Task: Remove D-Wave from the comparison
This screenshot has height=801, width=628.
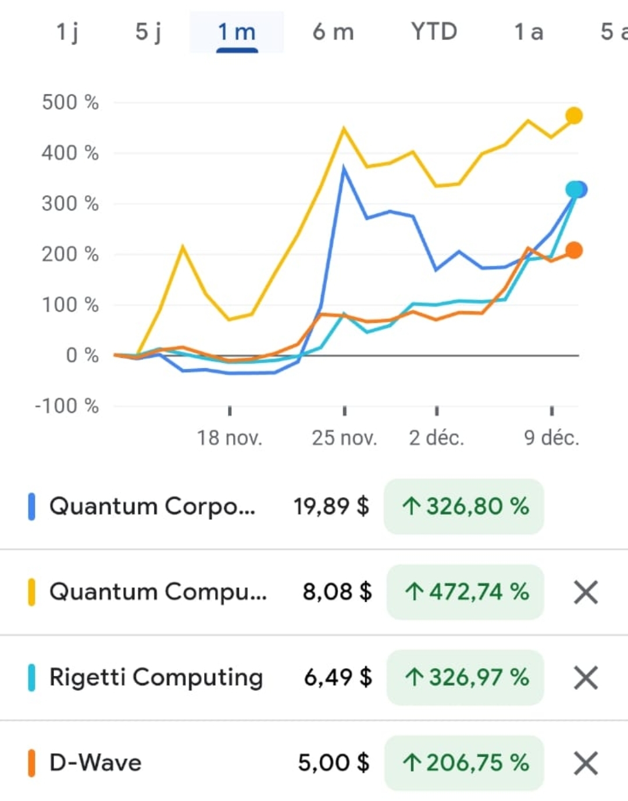Action: coord(586,763)
